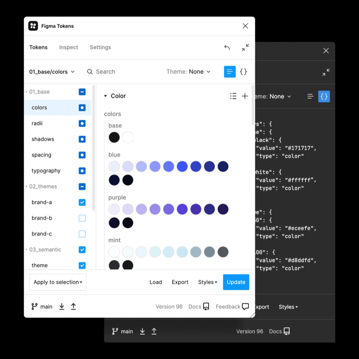Switch to the Inspect tab
The height and width of the screenshot is (359, 359).
[x=69, y=47]
